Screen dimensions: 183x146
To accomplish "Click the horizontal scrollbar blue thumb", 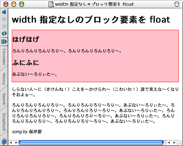I will (x=91, y=142).
